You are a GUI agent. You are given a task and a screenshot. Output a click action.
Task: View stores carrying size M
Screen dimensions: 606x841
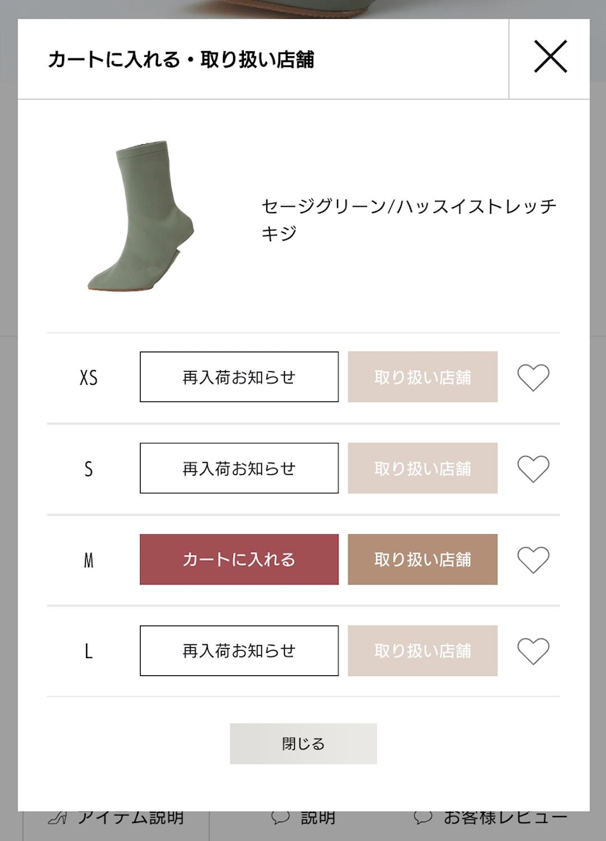point(423,559)
